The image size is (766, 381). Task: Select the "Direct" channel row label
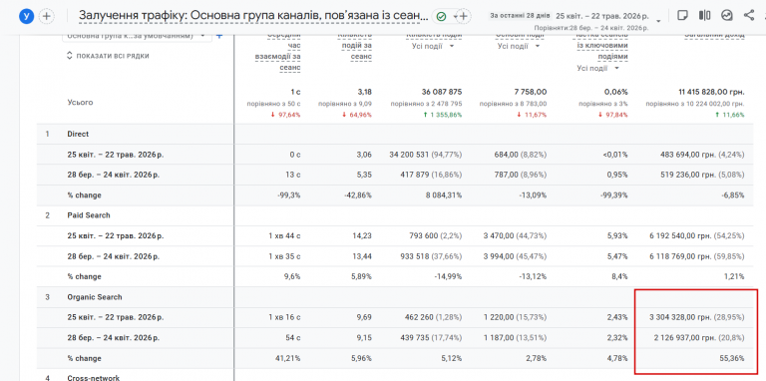[78, 134]
